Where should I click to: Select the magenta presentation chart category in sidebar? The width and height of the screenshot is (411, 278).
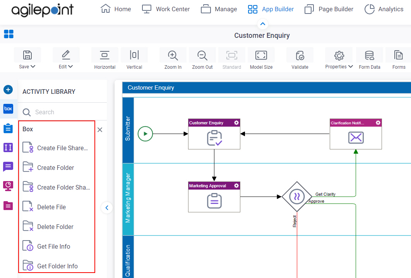[8, 186]
